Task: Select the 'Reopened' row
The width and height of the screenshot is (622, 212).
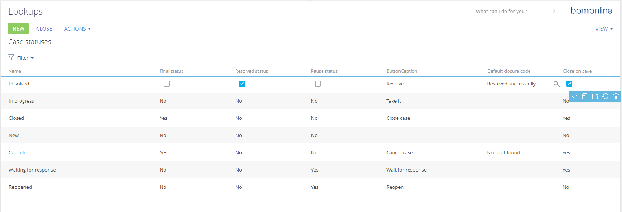Action: tap(311, 187)
